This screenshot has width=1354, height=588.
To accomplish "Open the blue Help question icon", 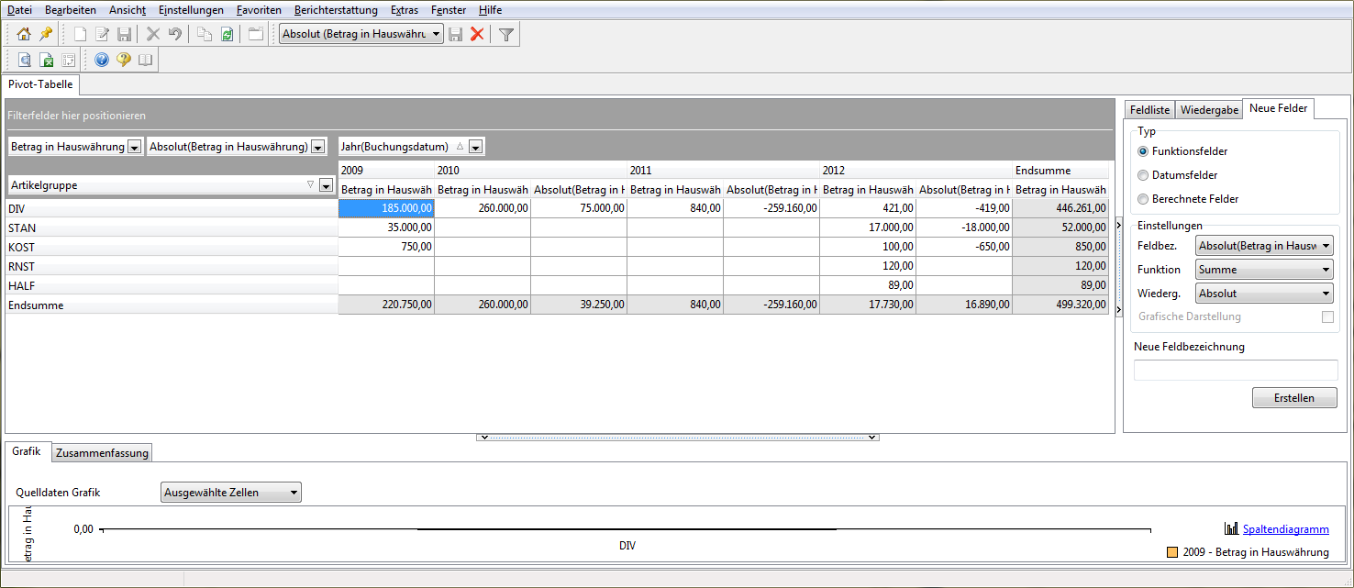I will pyautogui.click(x=102, y=60).
